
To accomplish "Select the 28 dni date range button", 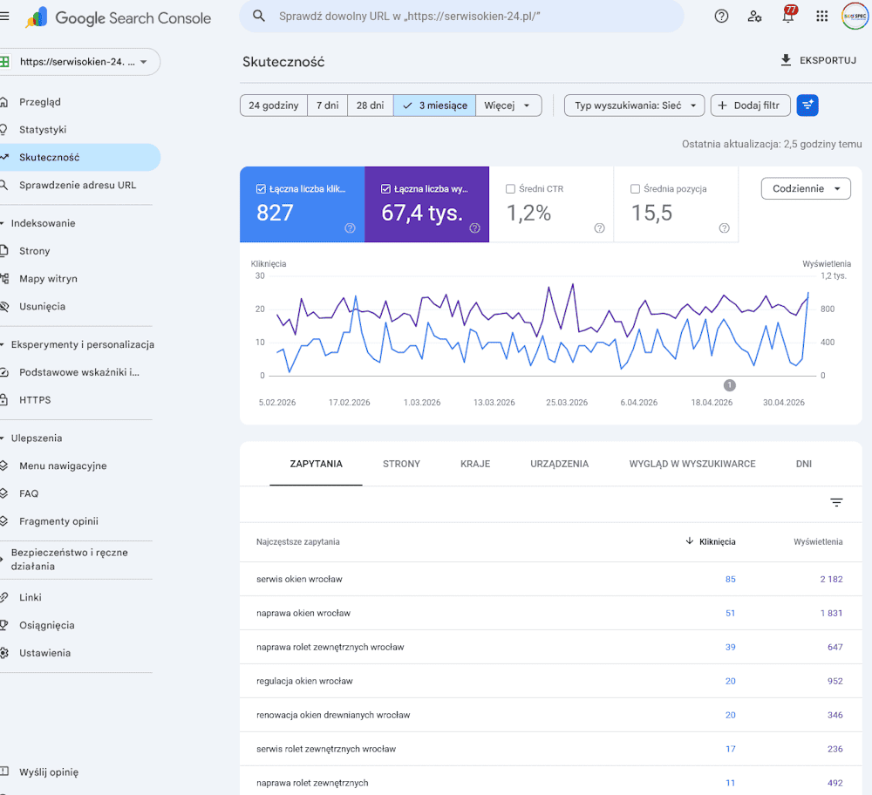I will 371,105.
